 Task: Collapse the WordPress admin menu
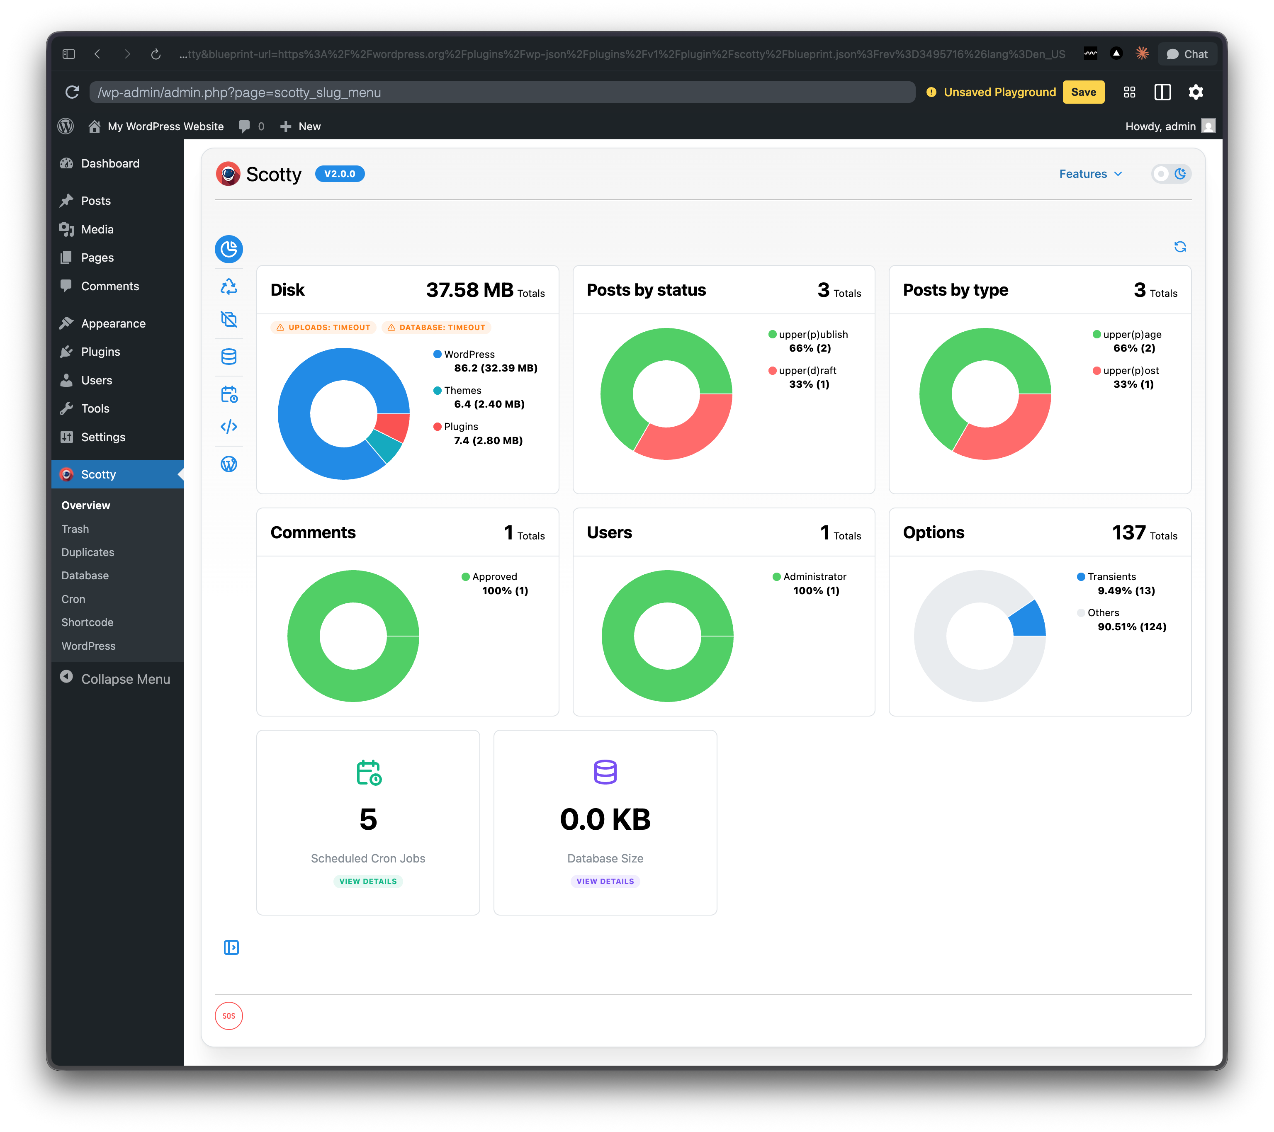pyautogui.click(x=115, y=679)
